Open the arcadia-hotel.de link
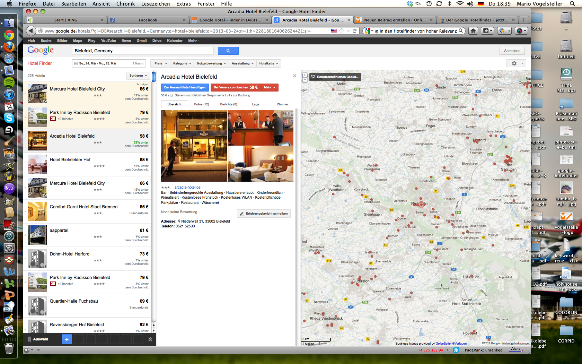 [x=187, y=187]
